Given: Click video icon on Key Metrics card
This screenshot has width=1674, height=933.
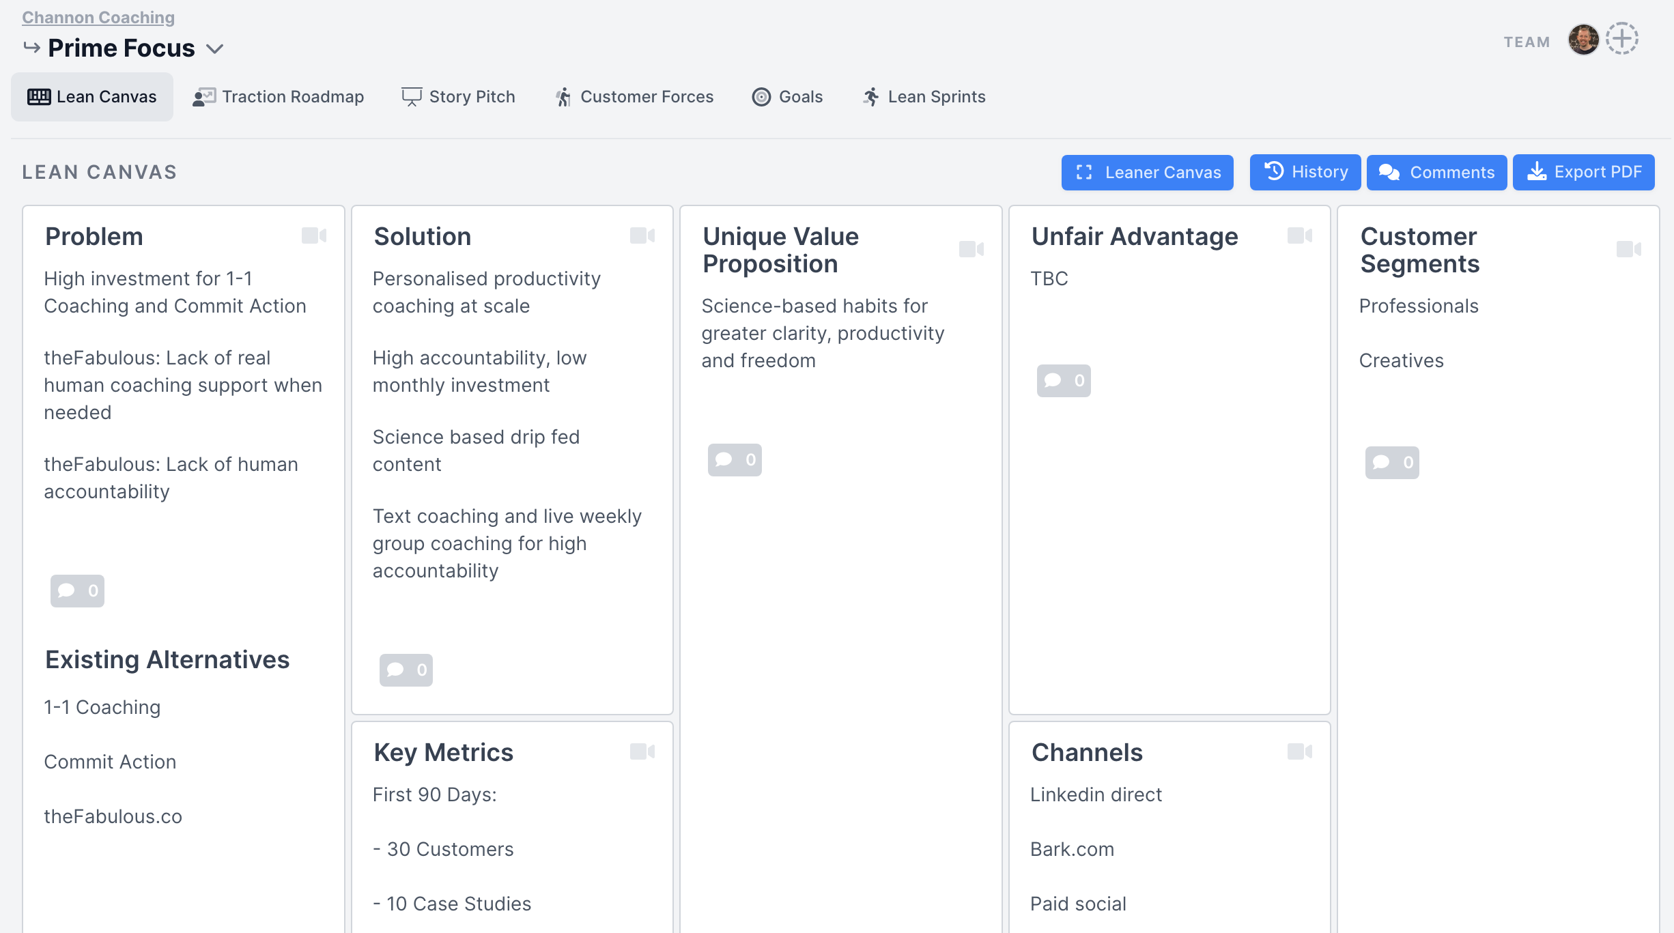Looking at the screenshot, I should click(642, 751).
